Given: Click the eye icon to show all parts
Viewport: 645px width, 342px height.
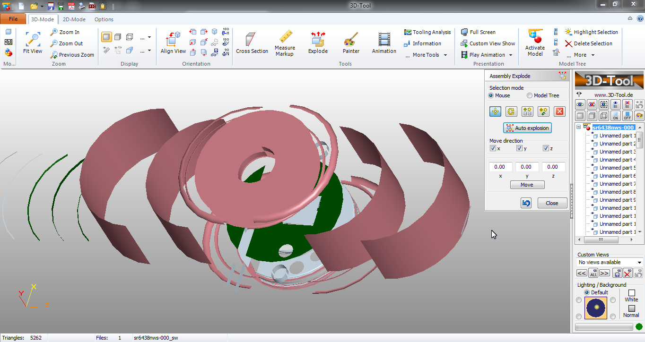Looking at the screenshot, I should (580, 104).
